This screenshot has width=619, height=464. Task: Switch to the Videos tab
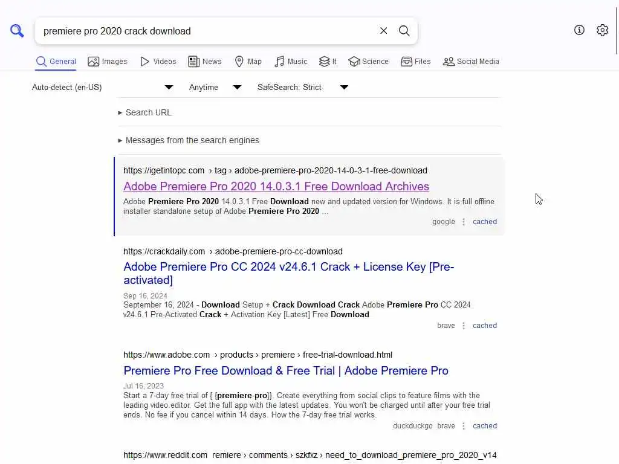(158, 62)
